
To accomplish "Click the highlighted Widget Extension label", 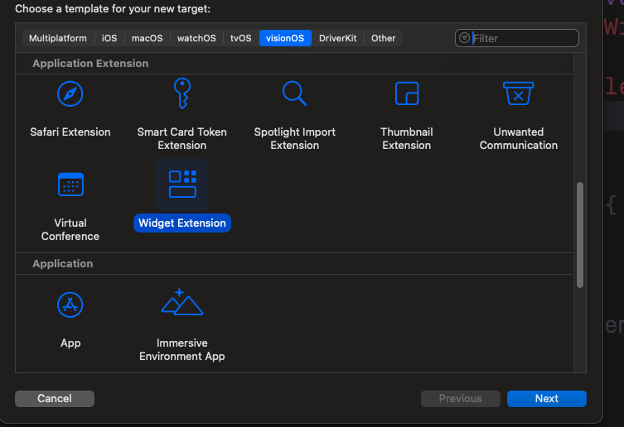I will point(182,223).
